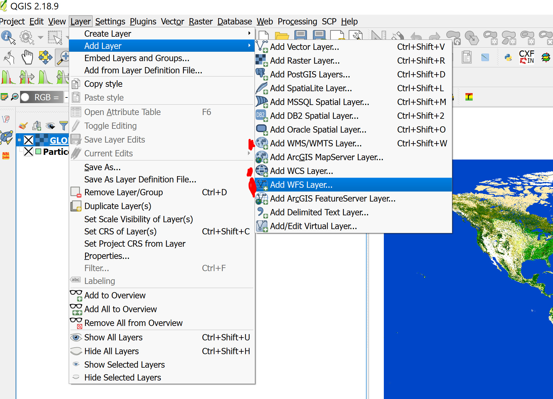Expand the GLO layer tree node
This screenshot has width=553, height=399.
coord(19,140)
